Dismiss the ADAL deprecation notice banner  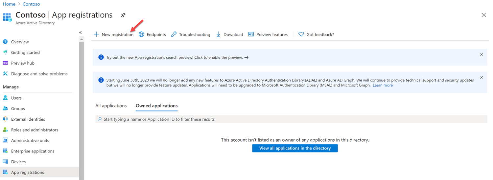coord(481,77)
